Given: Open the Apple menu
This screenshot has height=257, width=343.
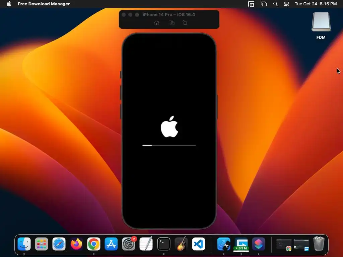Looking at the screenshot, I should (x=9, y=4).
